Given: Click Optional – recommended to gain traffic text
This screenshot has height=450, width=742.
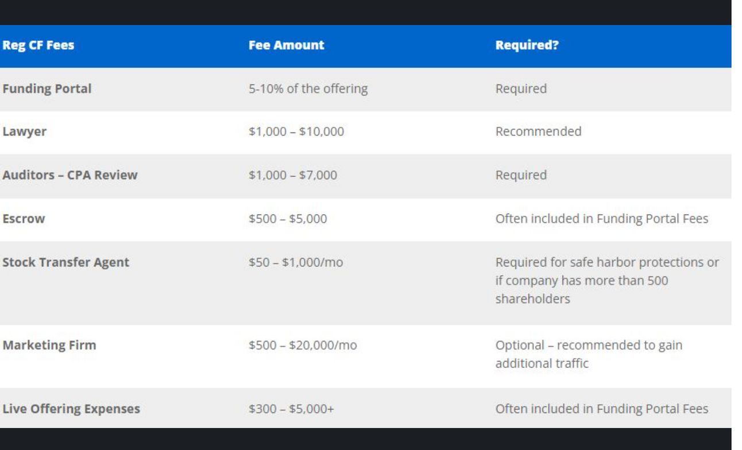Looking at the screenshot, I should tap(589, 354).
